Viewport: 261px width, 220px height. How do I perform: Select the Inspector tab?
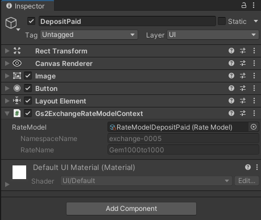27,6
